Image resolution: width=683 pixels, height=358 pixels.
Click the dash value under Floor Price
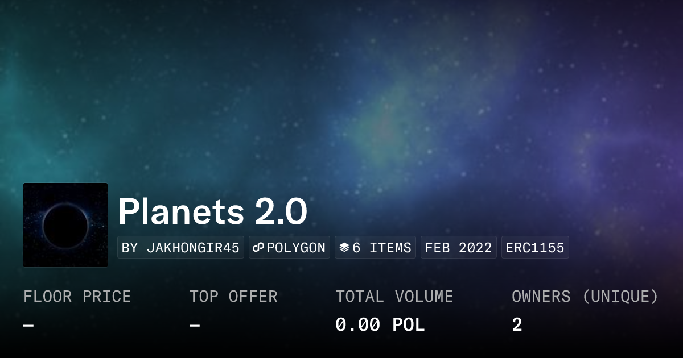pyautogui.click(x=28, y=326)
